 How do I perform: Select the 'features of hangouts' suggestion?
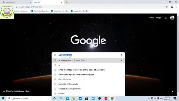(x=88, y=84)
